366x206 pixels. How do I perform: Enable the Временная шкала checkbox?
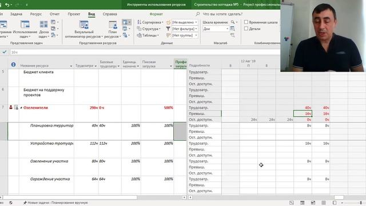click(x=246, y=22)
